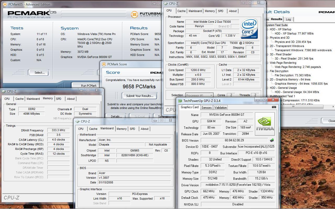Image resolution: width=335 pixels, height=209 pixels.
Task: Click the Select... button in PCMark05
Action: coord(39,73)
